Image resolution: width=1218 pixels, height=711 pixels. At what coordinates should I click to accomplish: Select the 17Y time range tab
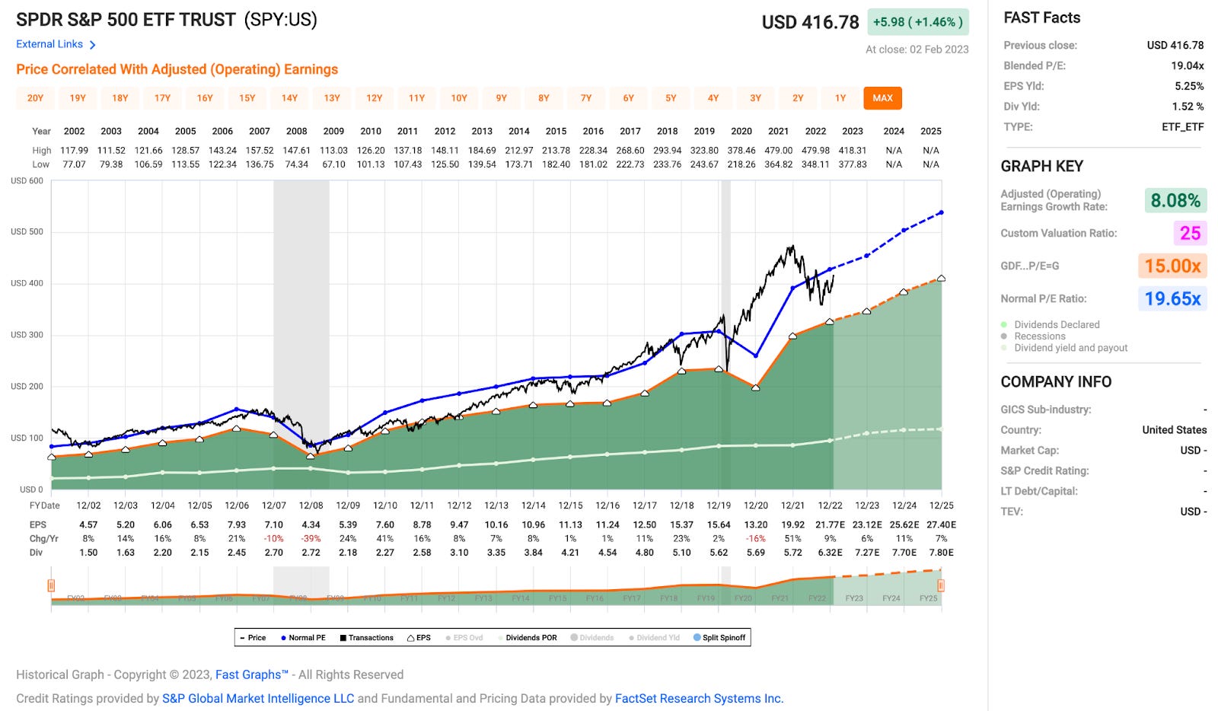tap(163, 98)
